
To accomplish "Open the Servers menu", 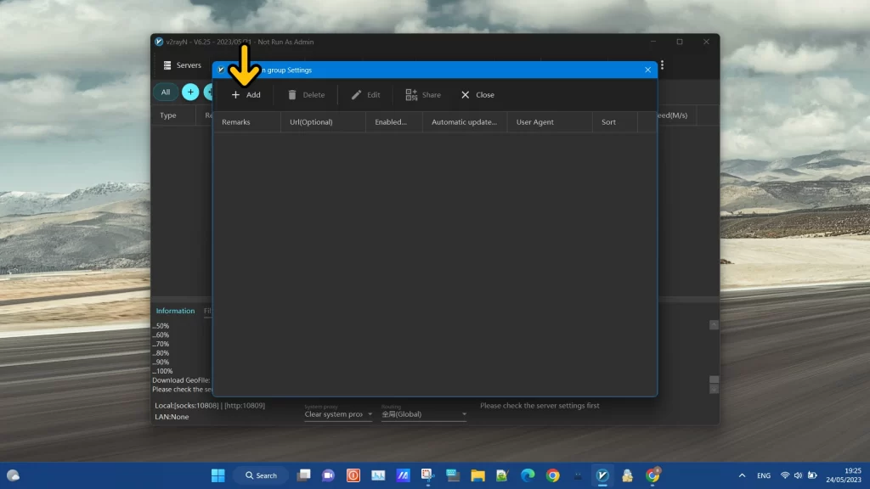I will tap(183, 65).
